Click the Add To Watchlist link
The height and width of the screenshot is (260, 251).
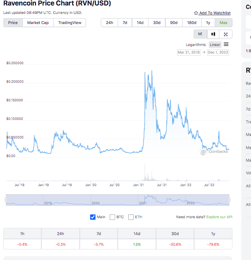[x=215, y=13]
